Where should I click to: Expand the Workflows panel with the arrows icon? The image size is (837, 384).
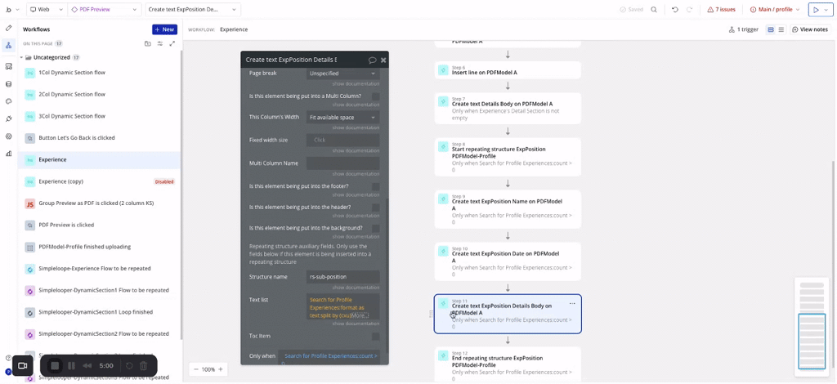[172, 44]
